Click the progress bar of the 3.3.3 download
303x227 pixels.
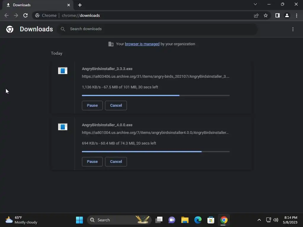click(156, 95)
